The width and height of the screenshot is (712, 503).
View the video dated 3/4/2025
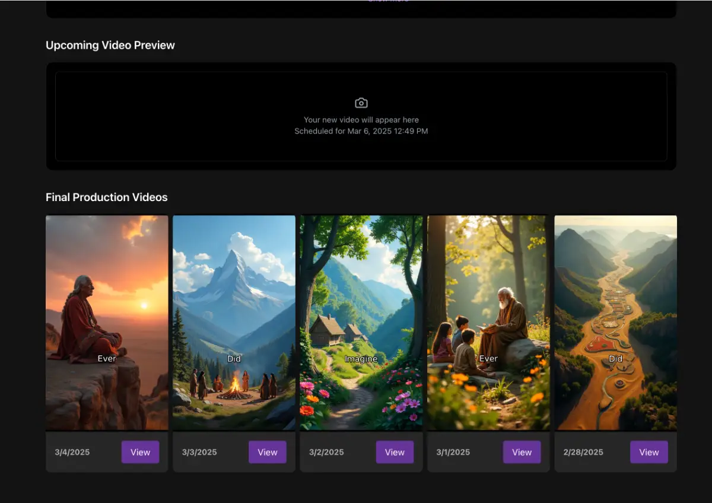point(140,452)
